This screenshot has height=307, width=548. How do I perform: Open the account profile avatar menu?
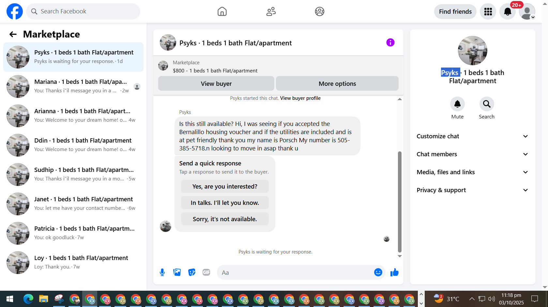point(527,11)
